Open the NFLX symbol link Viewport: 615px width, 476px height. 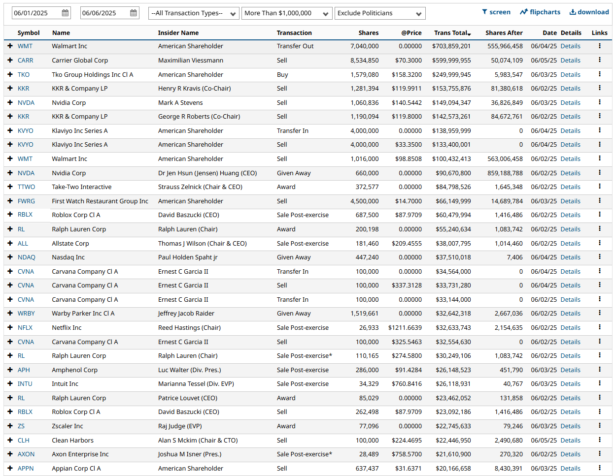point(25,327)
